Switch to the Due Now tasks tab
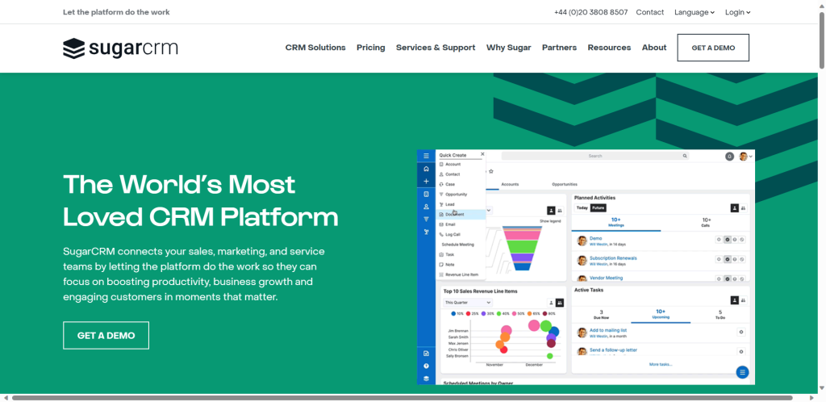Image resolution: width=826 pixels, height=402 pixels. [601, 315]
